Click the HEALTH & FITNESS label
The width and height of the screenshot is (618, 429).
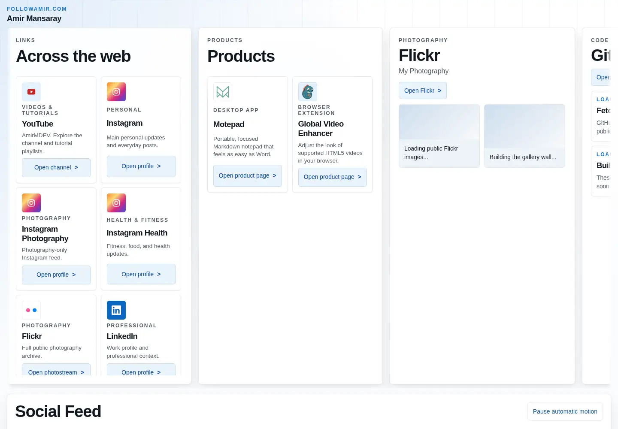(138, 220)
